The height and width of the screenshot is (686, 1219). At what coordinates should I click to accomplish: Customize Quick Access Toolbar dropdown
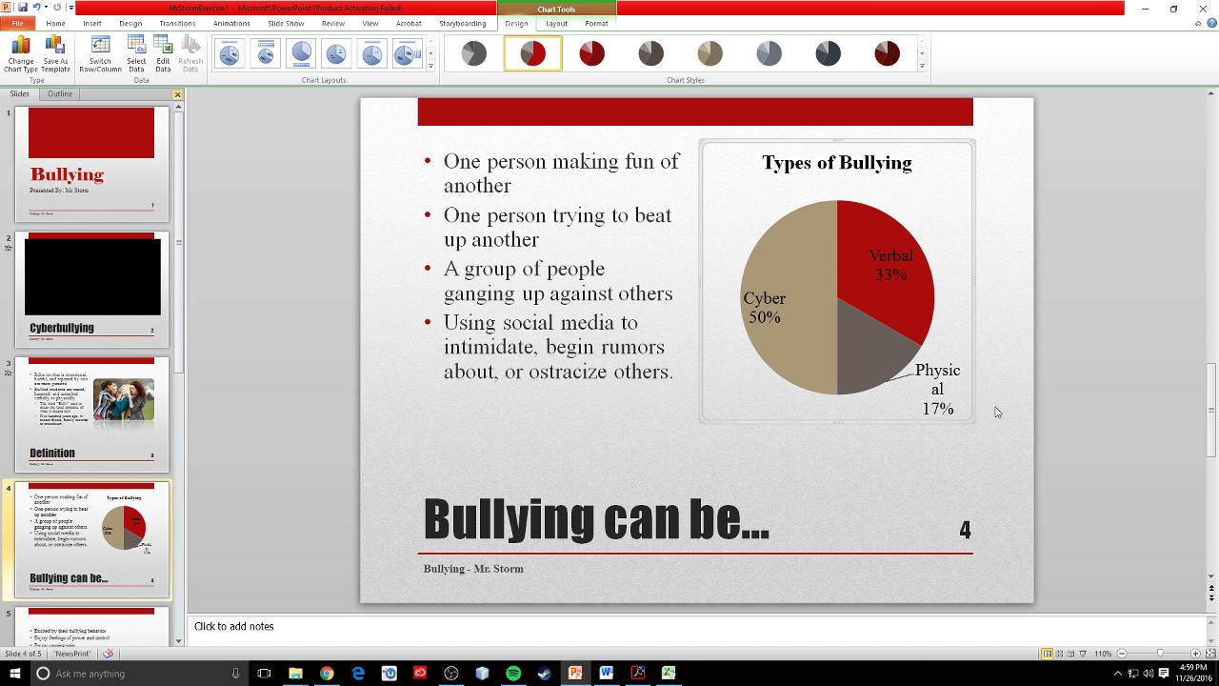[70, 8]
